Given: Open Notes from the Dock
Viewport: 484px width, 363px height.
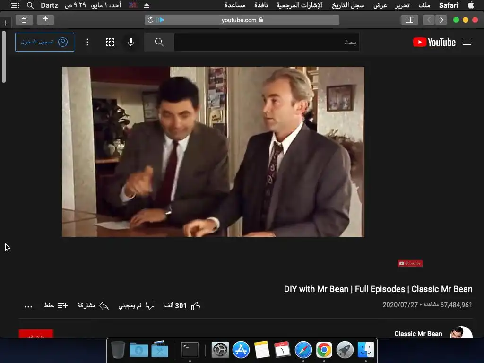Looking at the screenshot, I should coord(262,350).
